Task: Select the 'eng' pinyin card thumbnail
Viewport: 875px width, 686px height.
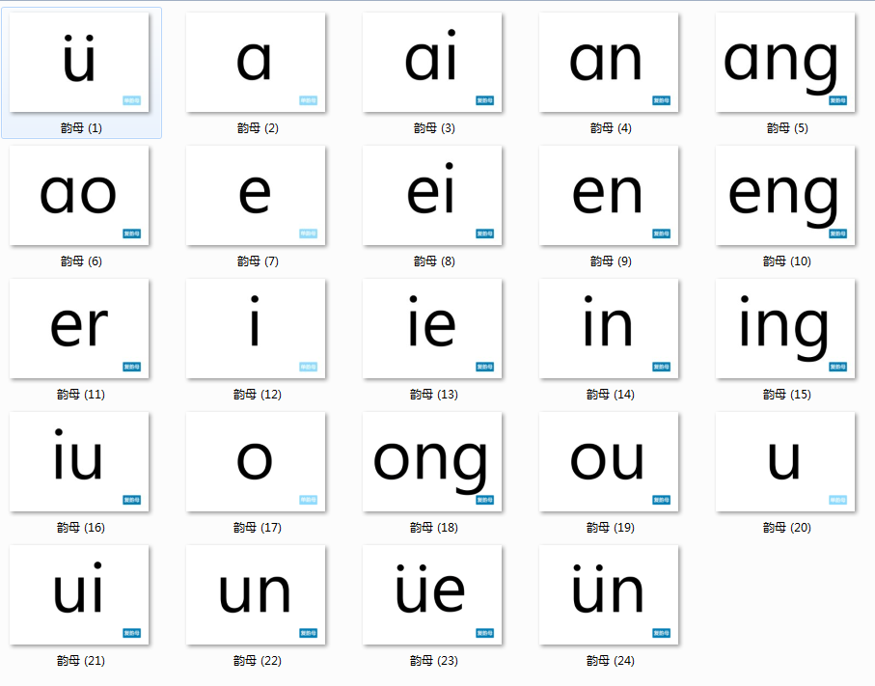Action: pyautogui.click(x=785, y=195)
